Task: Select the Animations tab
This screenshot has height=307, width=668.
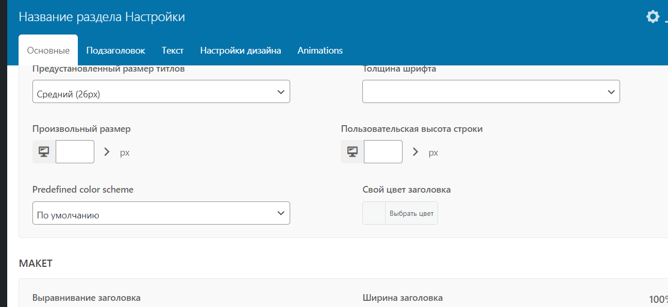Action: tap(320, 50)
